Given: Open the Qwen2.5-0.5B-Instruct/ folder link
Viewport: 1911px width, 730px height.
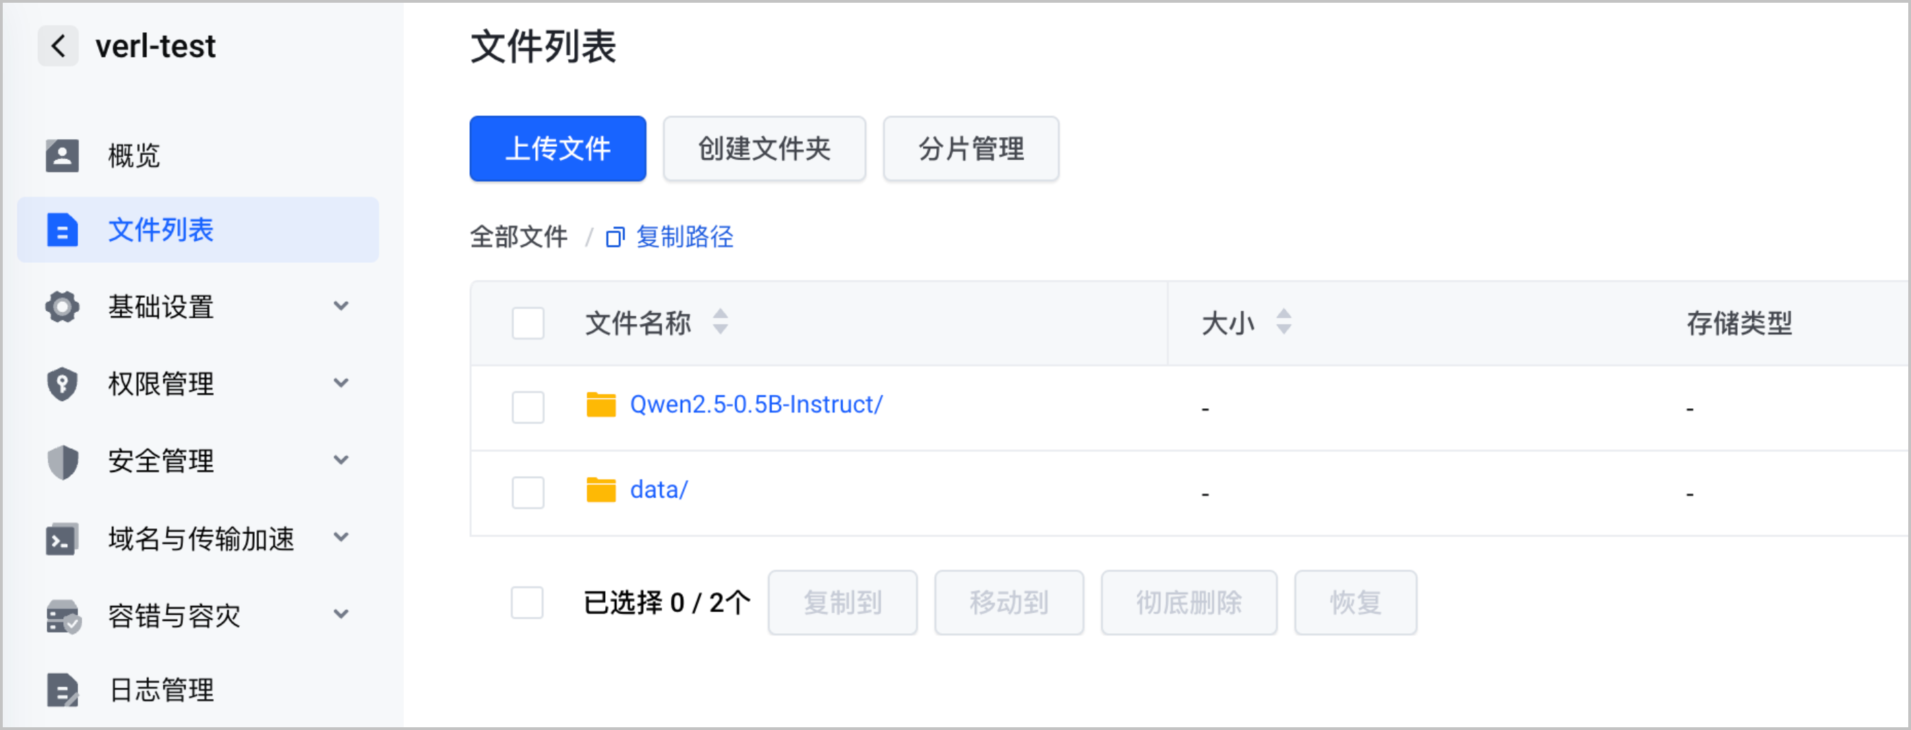Looking at the screenshot, I should click(x=756, y=405).
